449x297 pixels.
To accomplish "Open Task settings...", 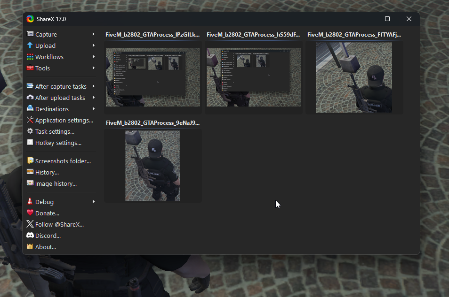I will click(x=61, y=132).
